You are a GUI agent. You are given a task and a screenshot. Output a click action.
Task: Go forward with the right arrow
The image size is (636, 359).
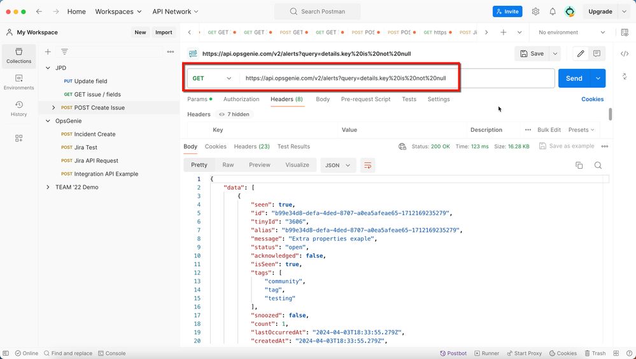coord(55,11)
